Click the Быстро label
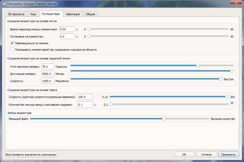The height and width of the screenshot is (162, 244). pos(229,79)
